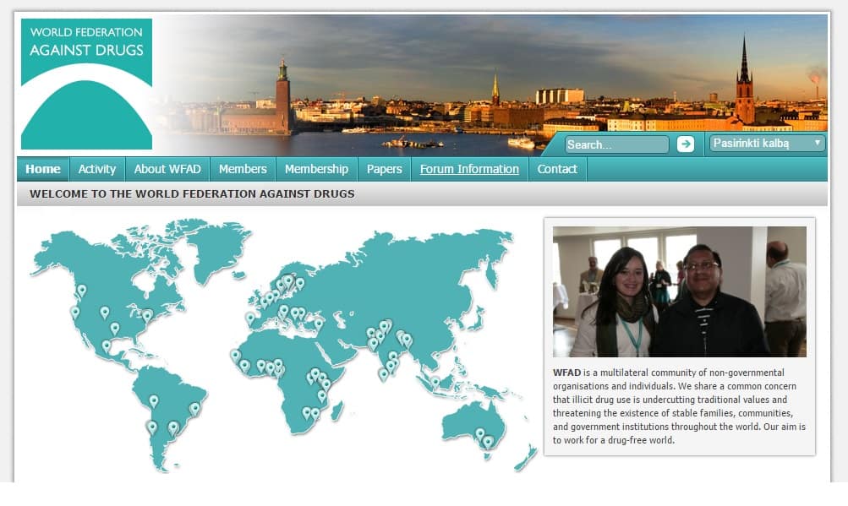848x506 pixels.
Task: Open the About WFAD menu item
Action: (167, 169)
